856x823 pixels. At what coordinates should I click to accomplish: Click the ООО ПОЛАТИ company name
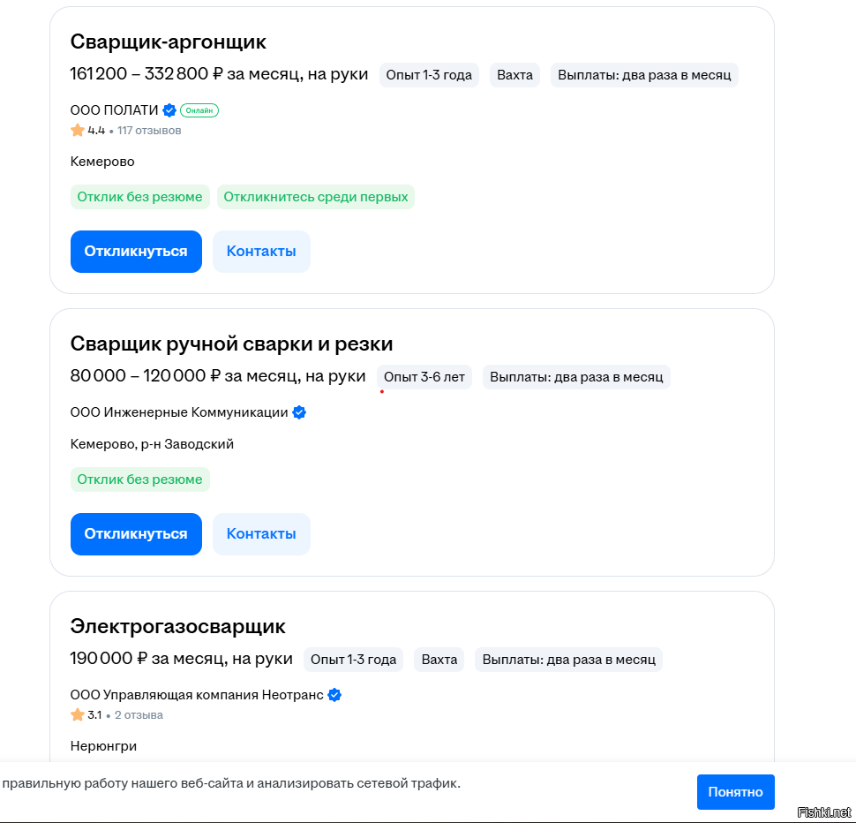click(x=114, y=110)
